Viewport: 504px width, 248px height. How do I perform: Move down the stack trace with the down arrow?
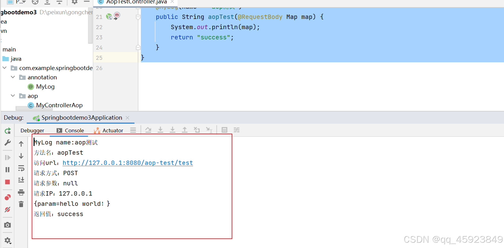click(21, 156)
